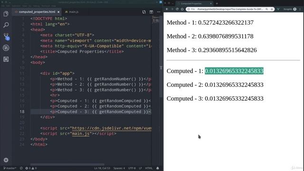Click the DOCTYPE html line in the editor
This screenshot has width=304, height=171.
48,19
